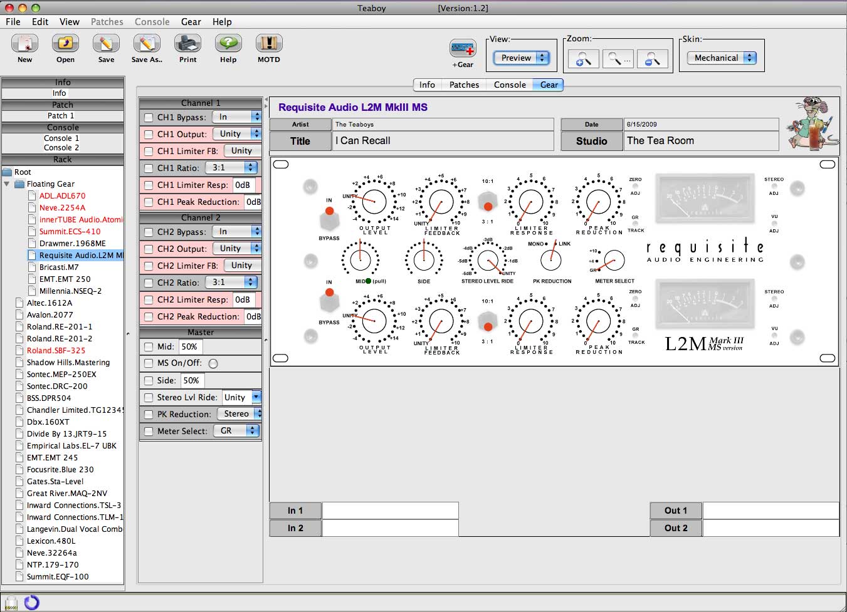This screenshot has height=612, width=847.
Task: Click the STEREO LEVEL RIDE knob
Action: (488, 261)
